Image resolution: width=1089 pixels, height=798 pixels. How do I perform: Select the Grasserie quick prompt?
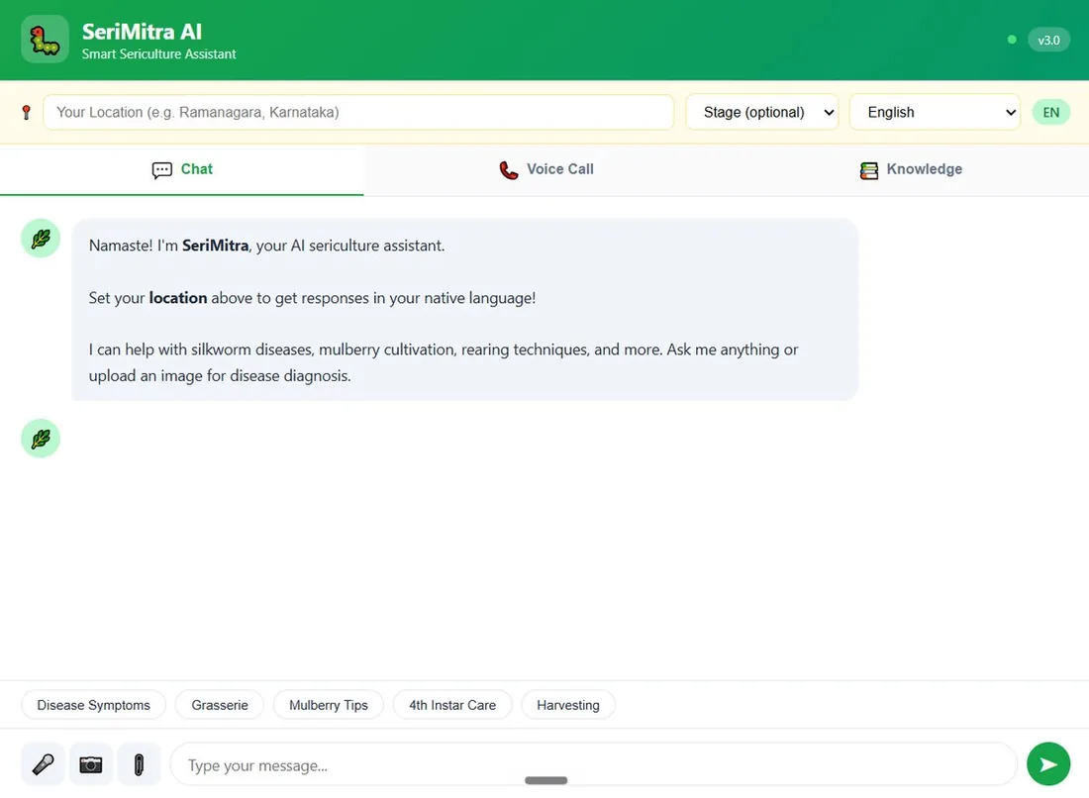[x=220, y=705]
